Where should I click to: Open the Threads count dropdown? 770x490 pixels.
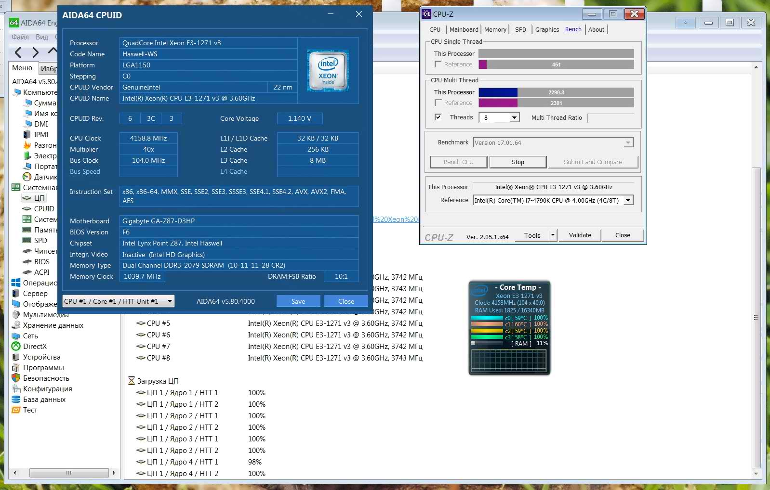[x=515, y=117]
